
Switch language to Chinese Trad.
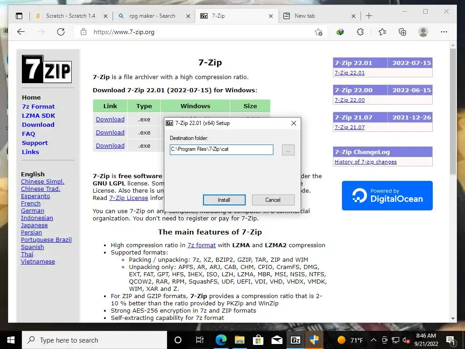click(40, 189)
